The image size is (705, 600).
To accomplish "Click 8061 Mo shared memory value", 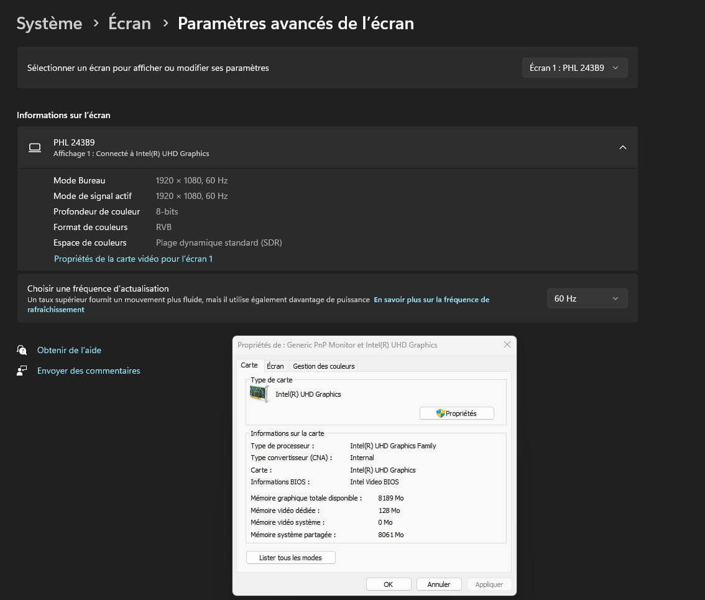I will pyautogui.click(x=390, y=535).
